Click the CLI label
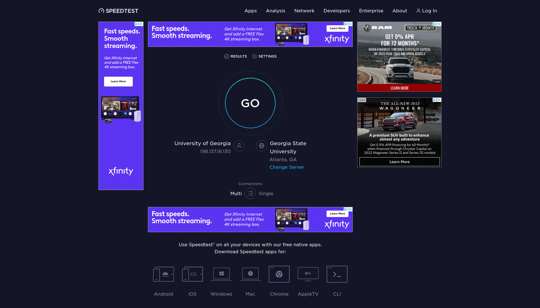The image size is (540, 308). click(337, 294)
